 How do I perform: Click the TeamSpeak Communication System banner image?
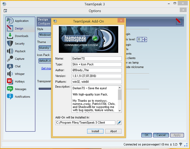tap(88, 39)
